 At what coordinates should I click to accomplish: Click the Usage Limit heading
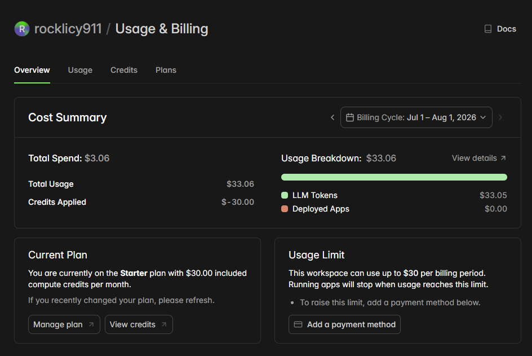click(x=317, y=255)
